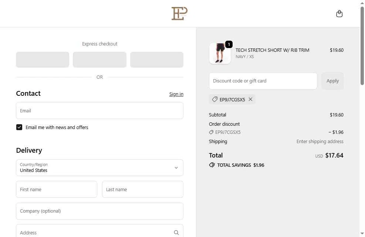365x237 pixels.
Task: Click the tag icon next to Order discount code
Action: (x=211, y=132)
